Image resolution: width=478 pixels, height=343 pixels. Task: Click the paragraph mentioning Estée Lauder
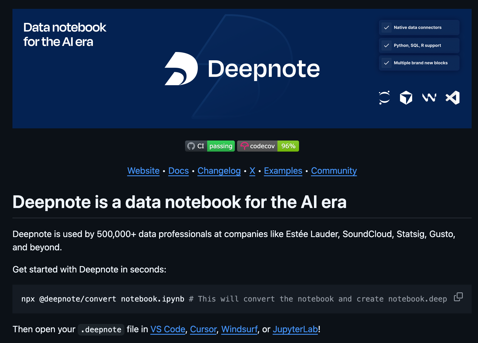click(x=234, y=241)
